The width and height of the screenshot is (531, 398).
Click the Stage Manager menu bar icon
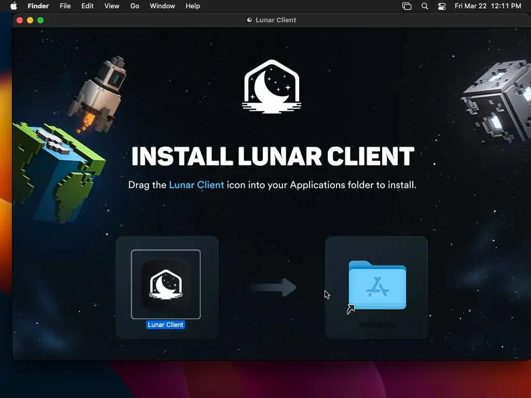coord(407,6)
